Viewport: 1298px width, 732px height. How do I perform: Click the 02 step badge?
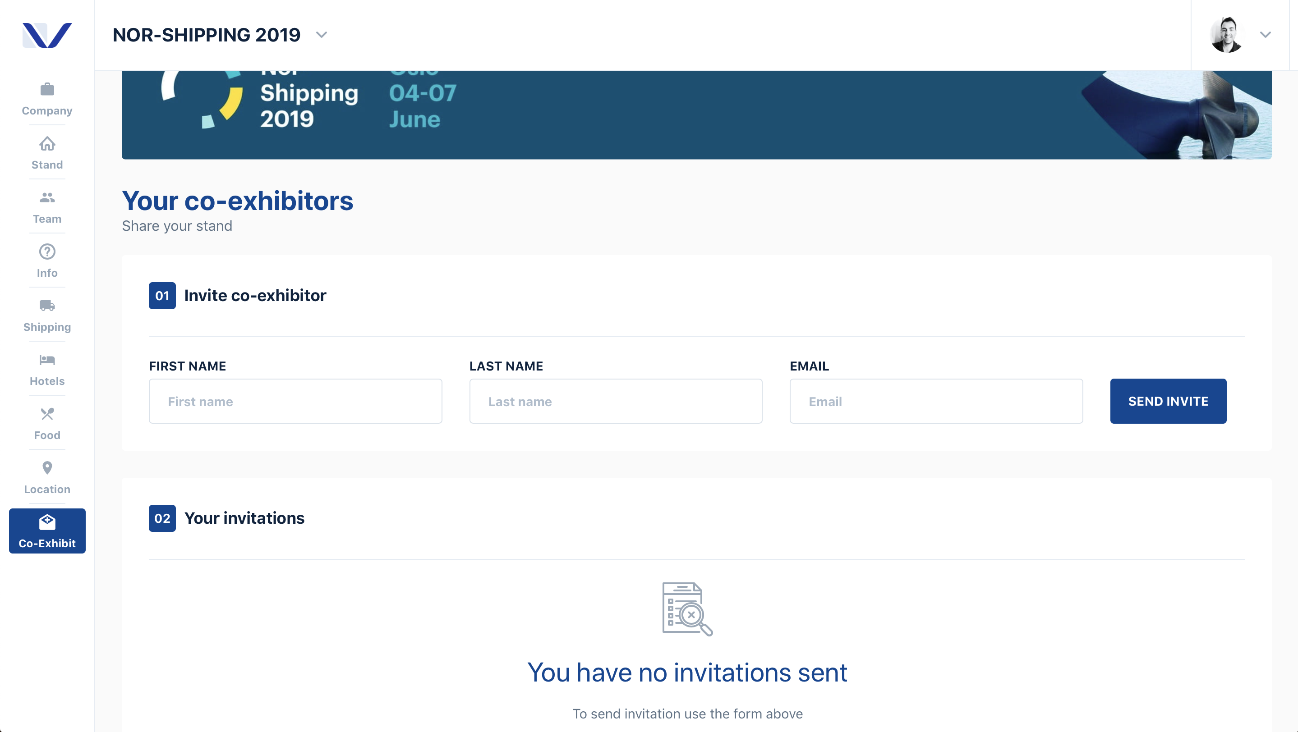pos(162,518)
